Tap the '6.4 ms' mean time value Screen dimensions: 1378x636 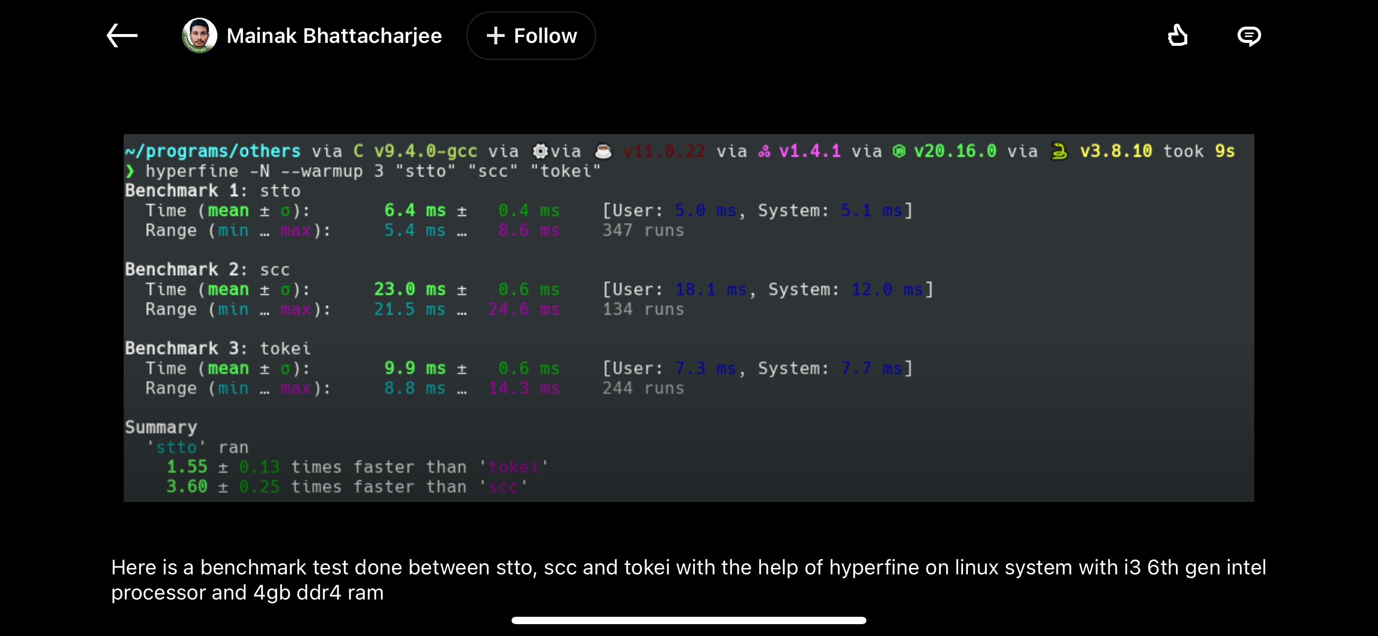414,211
